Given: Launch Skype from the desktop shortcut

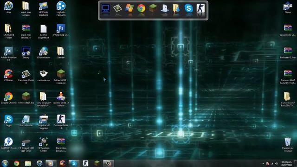Looking at the screenshot, I should (8, 121).
